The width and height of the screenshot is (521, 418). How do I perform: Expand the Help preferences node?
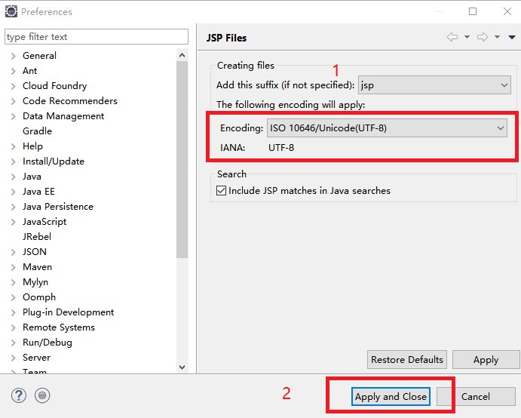click(14, 146)
